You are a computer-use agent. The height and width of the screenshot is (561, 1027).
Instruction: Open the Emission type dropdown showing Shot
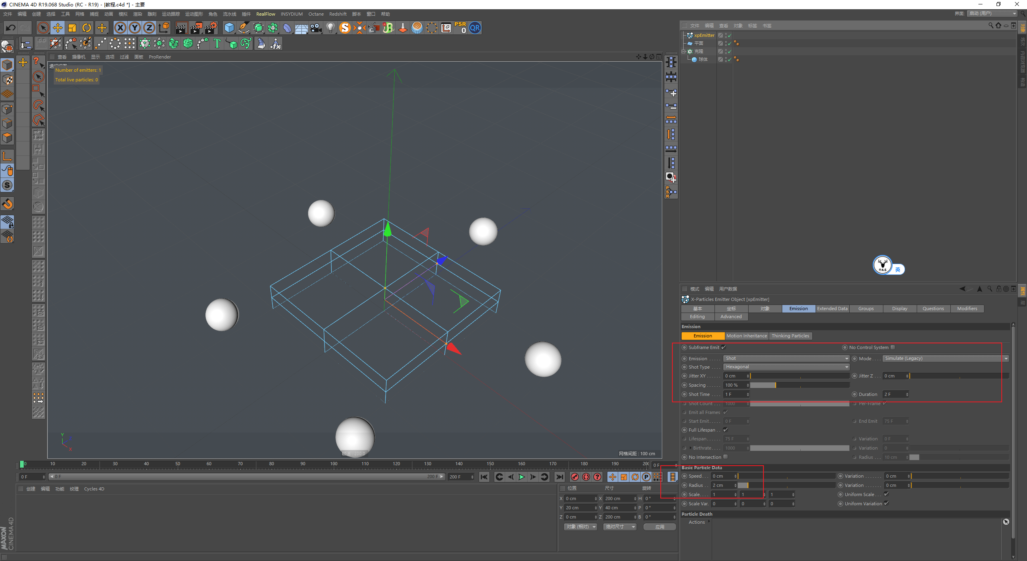(x=786, y=359)
